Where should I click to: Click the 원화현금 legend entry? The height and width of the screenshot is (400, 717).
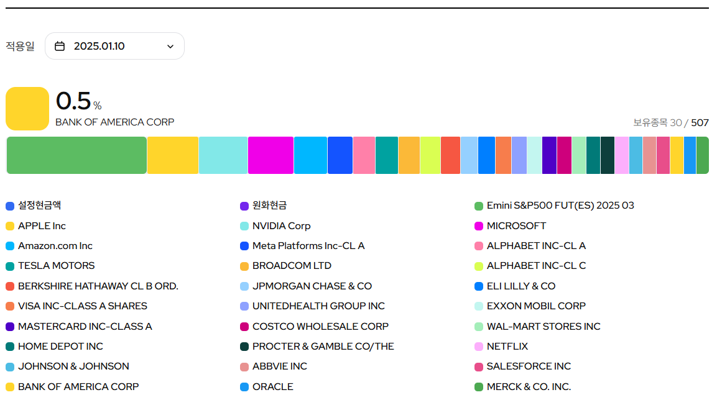264,206
